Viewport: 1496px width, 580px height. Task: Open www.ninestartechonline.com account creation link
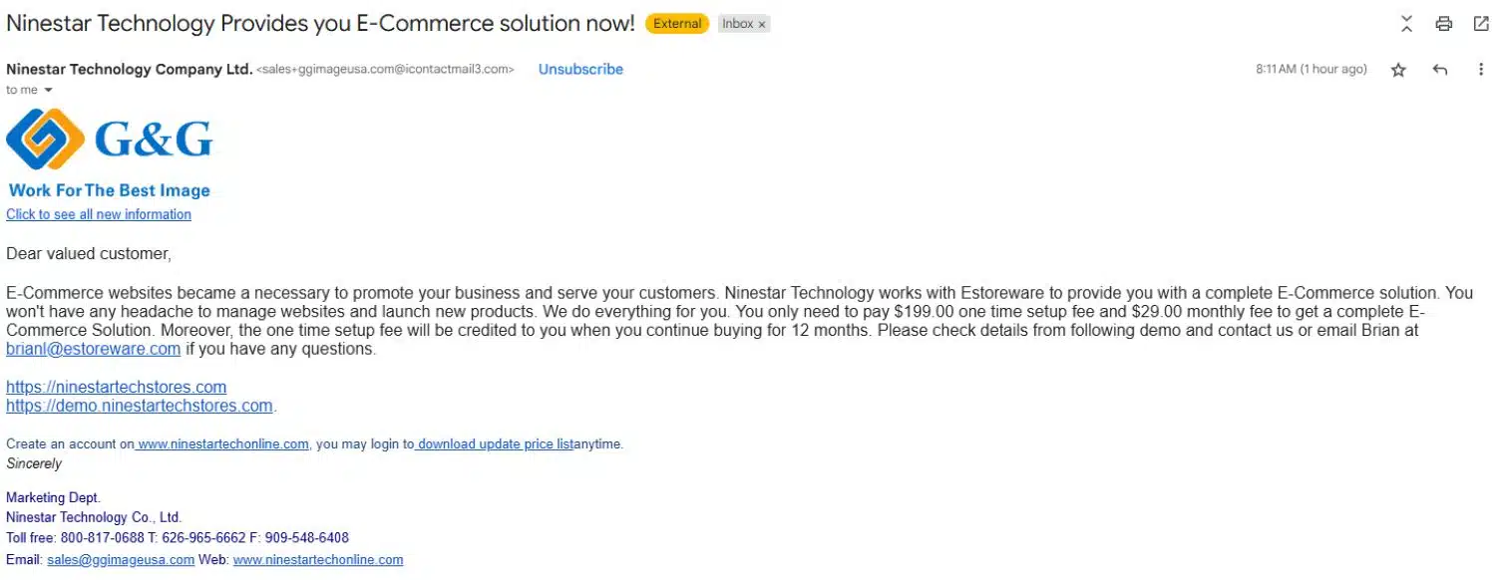coord(222,444)
